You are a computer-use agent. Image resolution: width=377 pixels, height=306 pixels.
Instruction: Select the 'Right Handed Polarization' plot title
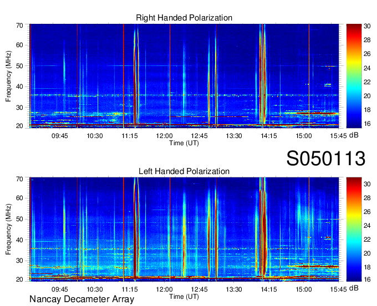click(184, 18)
